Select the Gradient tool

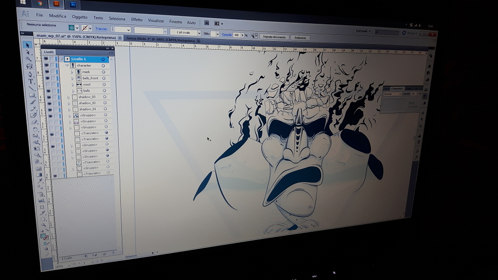[x=39, y=175]
